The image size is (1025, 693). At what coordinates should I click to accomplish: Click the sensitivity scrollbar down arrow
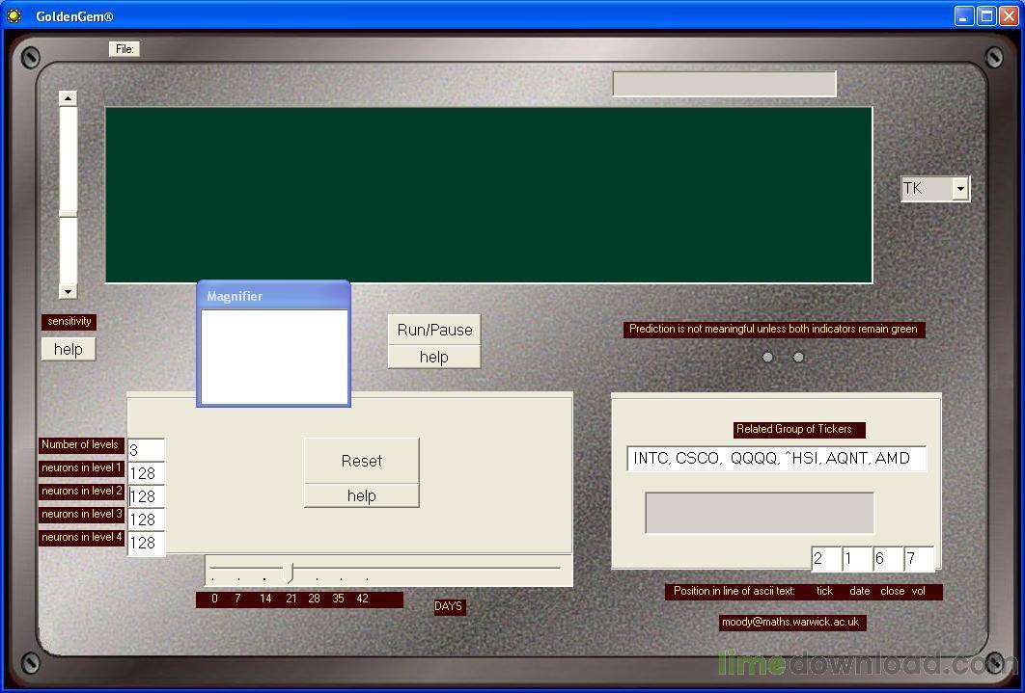pos(68,291)
